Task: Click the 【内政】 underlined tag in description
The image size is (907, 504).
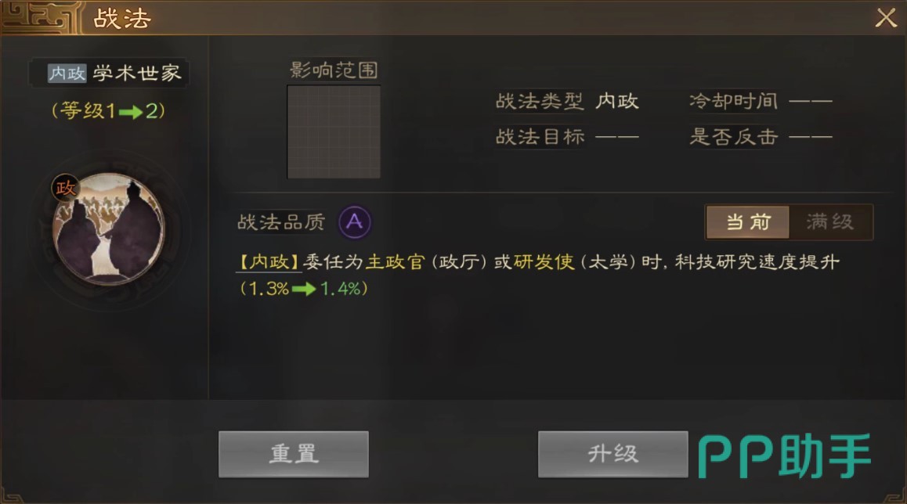Action: click(269, 262)
